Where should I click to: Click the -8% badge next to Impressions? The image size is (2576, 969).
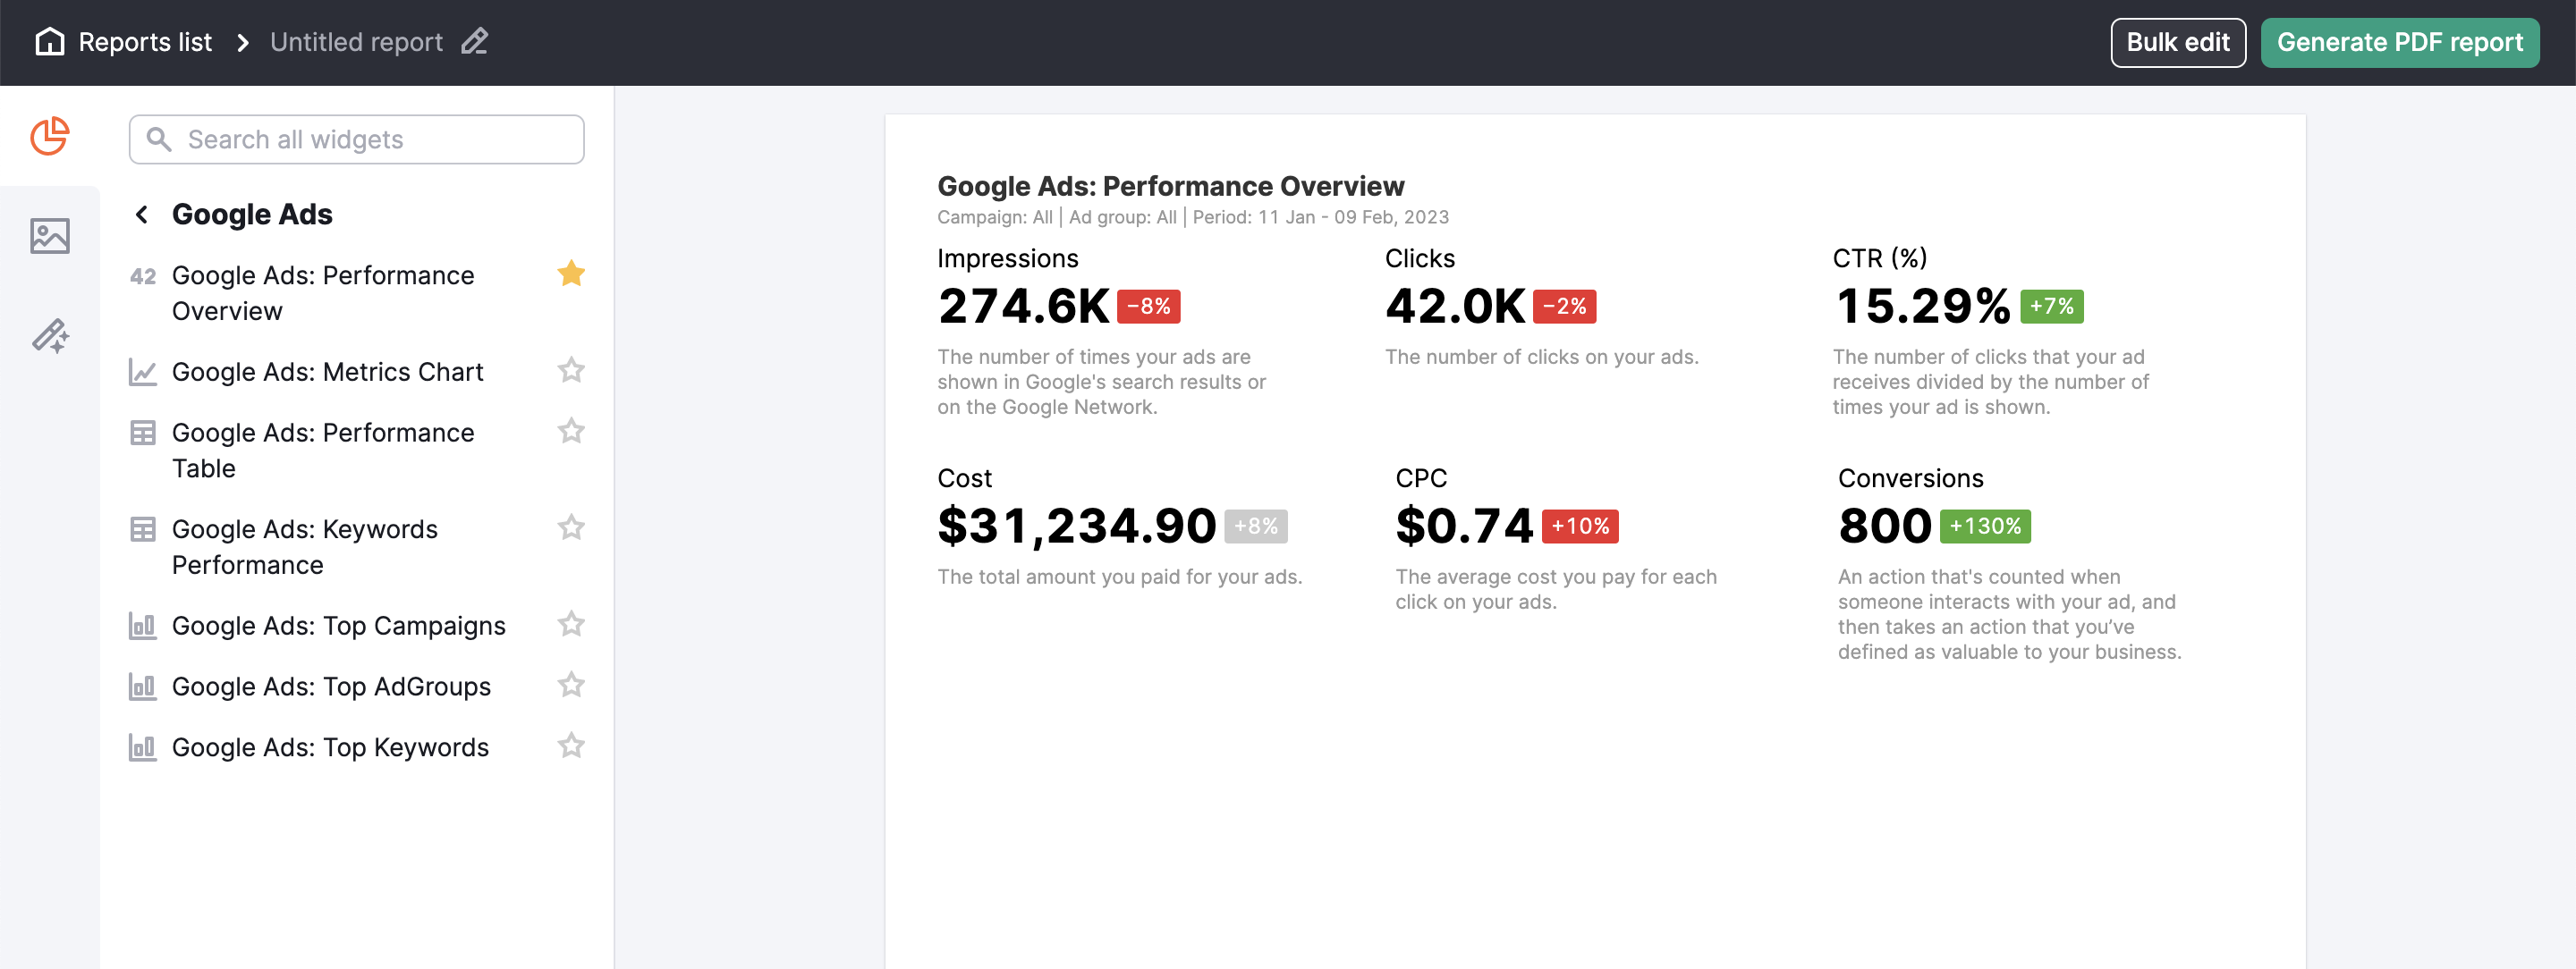click(1149, 307)
